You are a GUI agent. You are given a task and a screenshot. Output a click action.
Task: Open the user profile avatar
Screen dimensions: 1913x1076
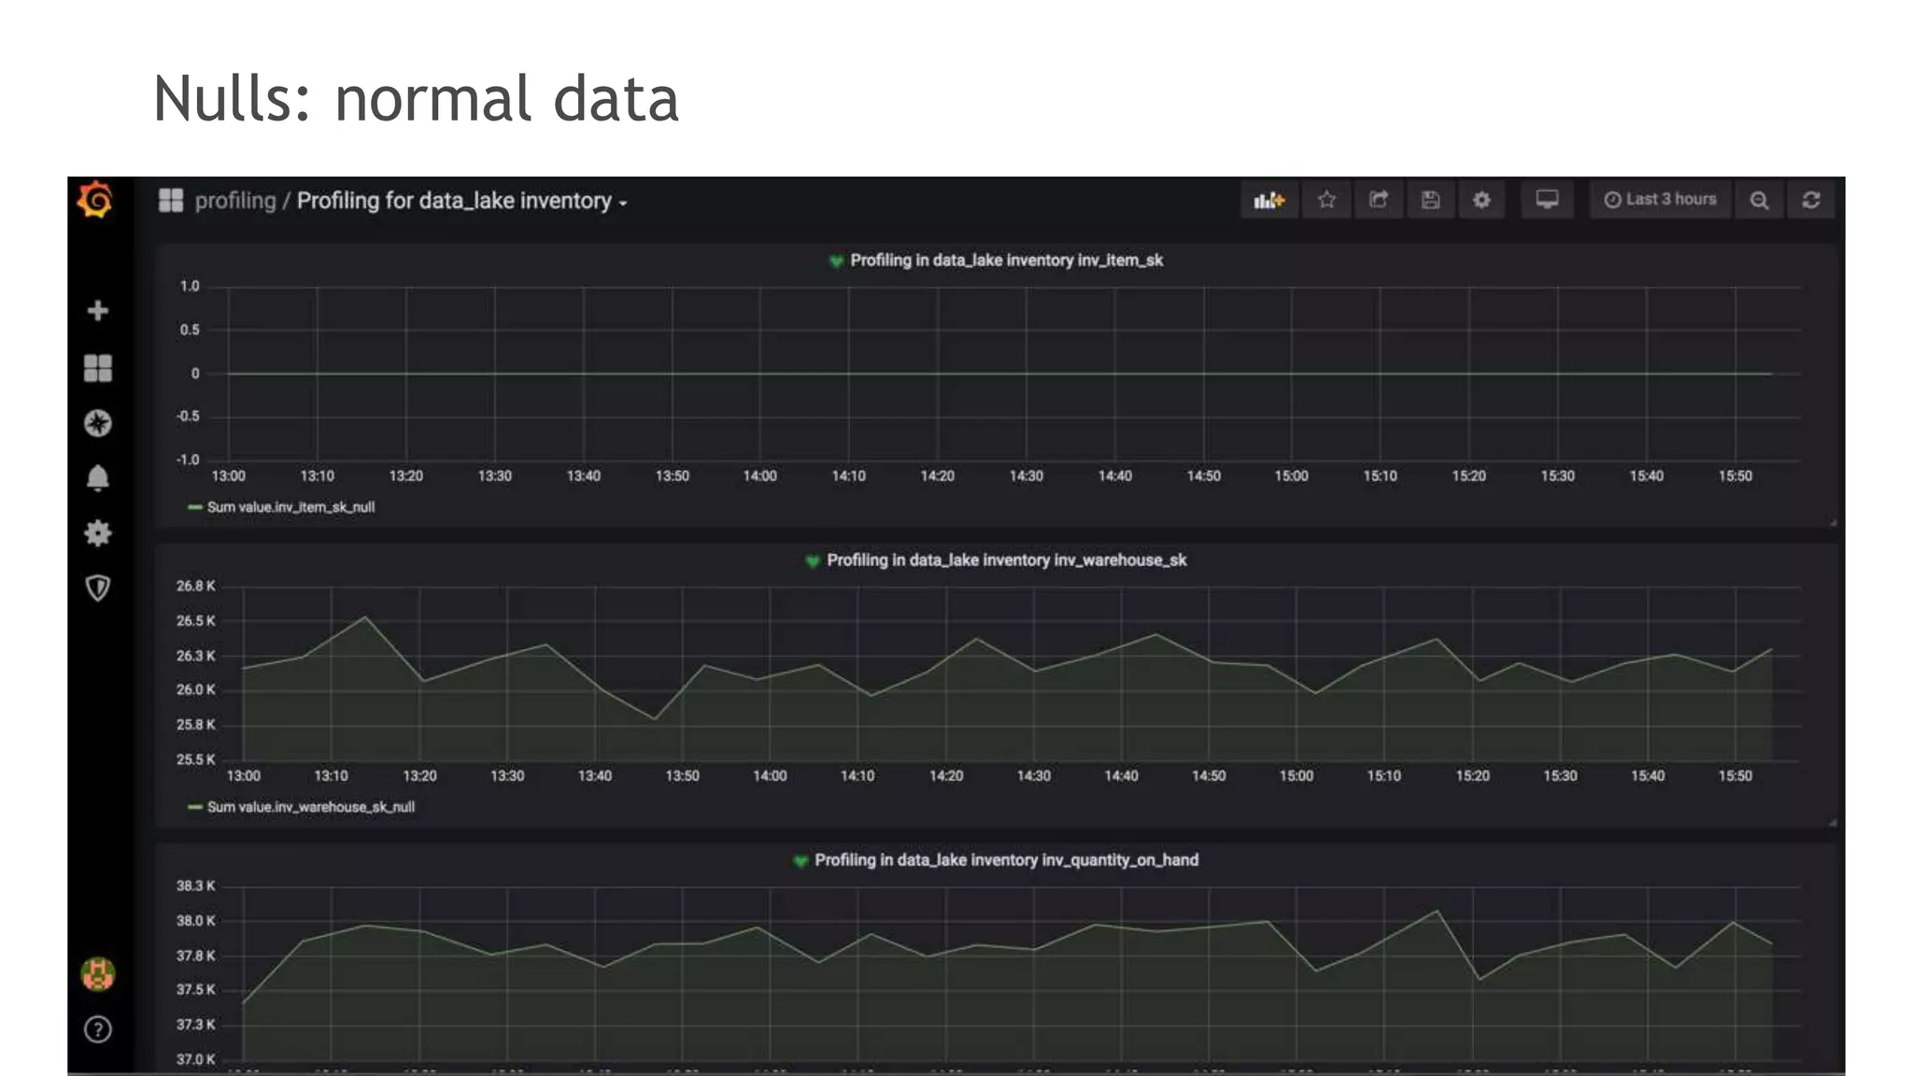point(97,974)
